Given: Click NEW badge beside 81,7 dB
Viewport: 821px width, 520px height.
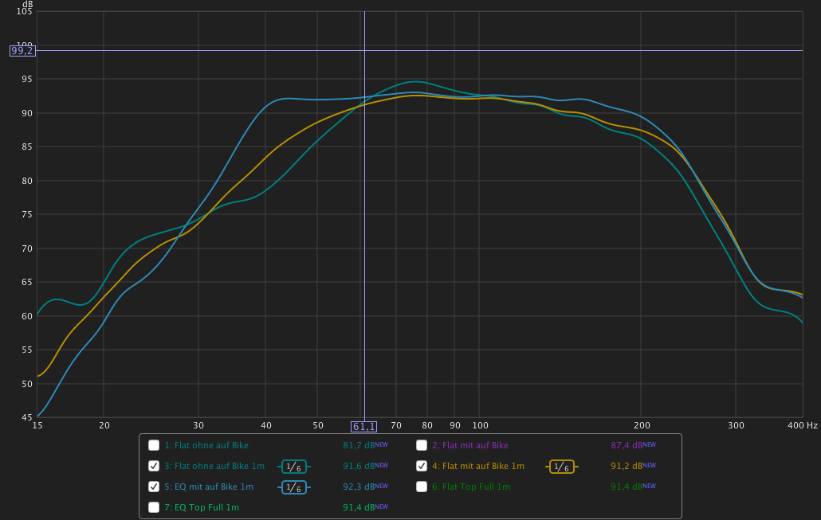Looking at the screenshot, I should click(382, 444).
